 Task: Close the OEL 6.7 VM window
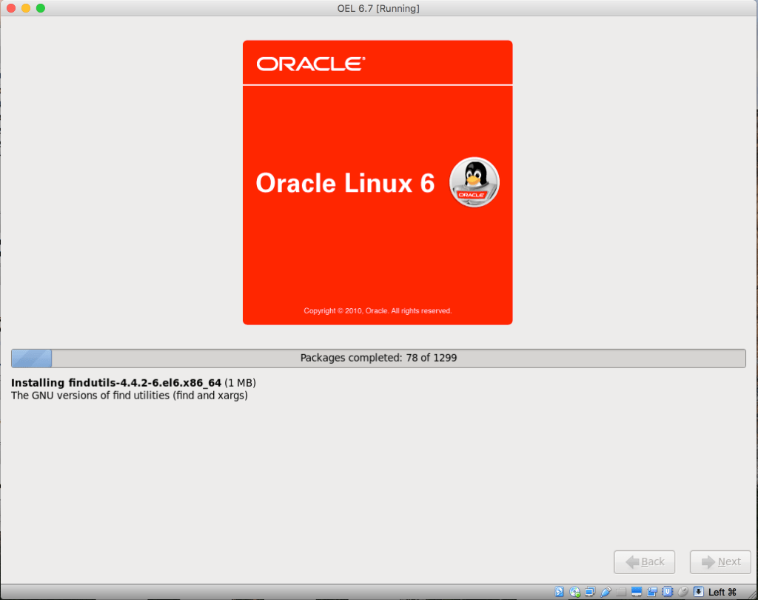pos(11,8)
